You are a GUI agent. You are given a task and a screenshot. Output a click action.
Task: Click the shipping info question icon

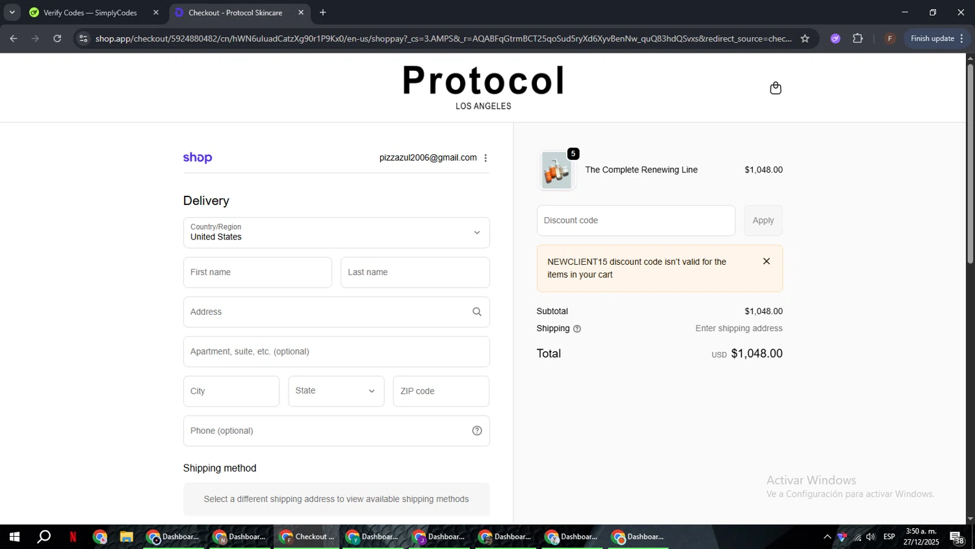pyautogui.click(x=577, y=329)
